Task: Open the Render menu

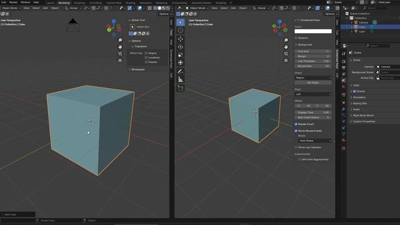Action: pos(13,2)
